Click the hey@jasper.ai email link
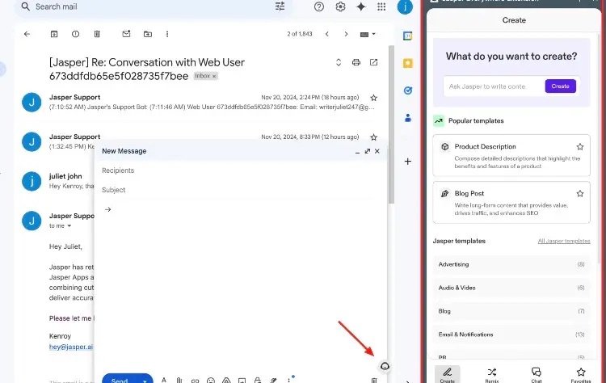The image size is (606, 383). point(71,347)
